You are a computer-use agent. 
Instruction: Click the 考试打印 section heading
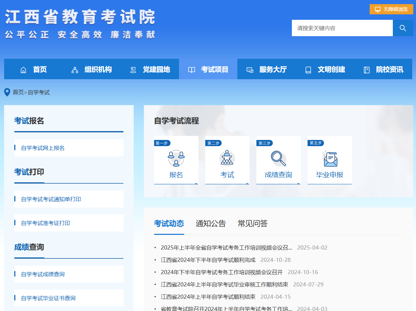pyautogui.click(x=29, y=172)
